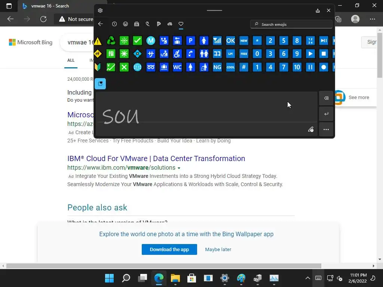Open Edge settings and more menu
Screen dimensions: 383x287
372,19
